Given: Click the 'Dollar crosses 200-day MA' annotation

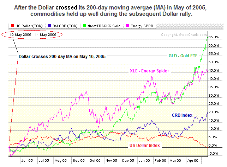Looking at the screenshot, I should 62,57.
